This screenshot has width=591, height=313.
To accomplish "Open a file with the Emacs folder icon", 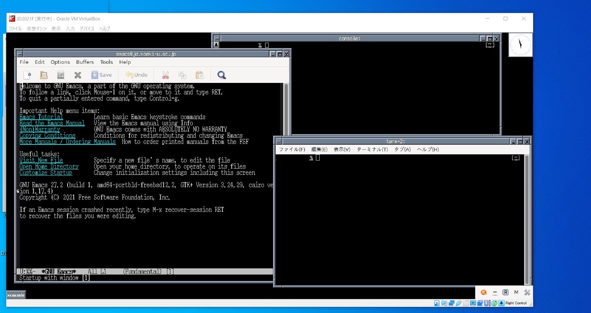I will pos(44,75).
